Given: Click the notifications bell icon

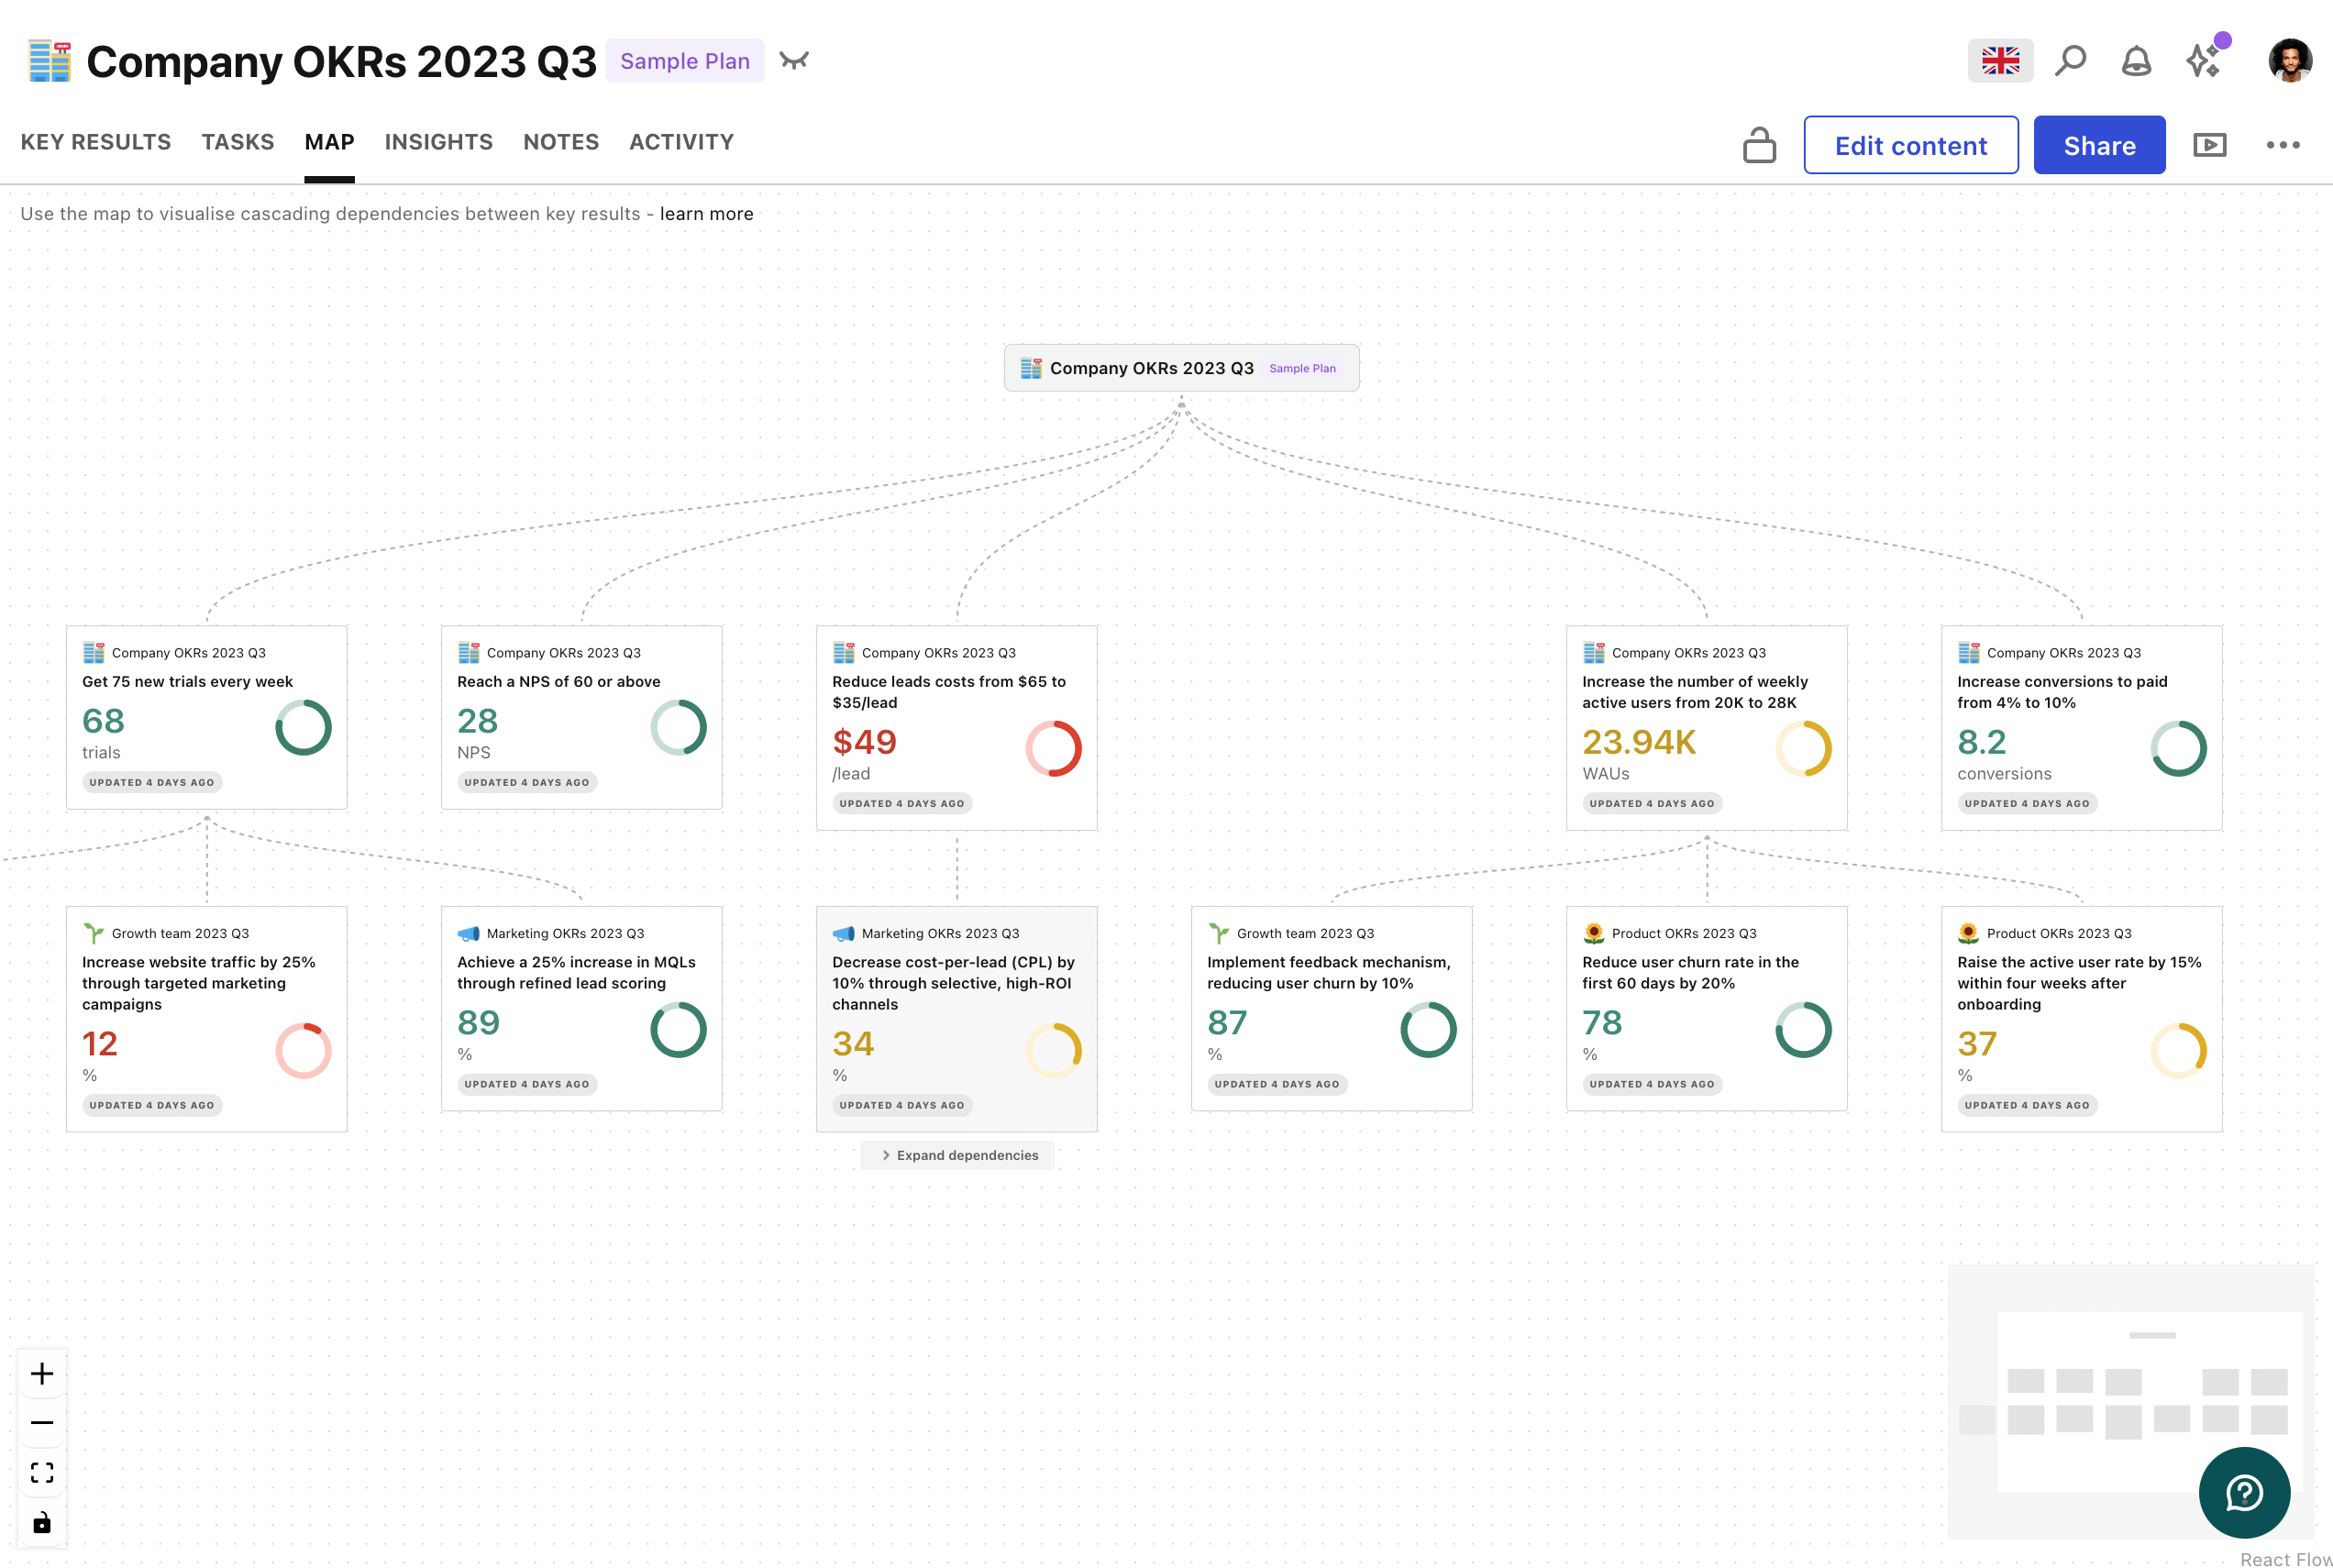Looking at the screenshot, I should [x=2136, y=61].
